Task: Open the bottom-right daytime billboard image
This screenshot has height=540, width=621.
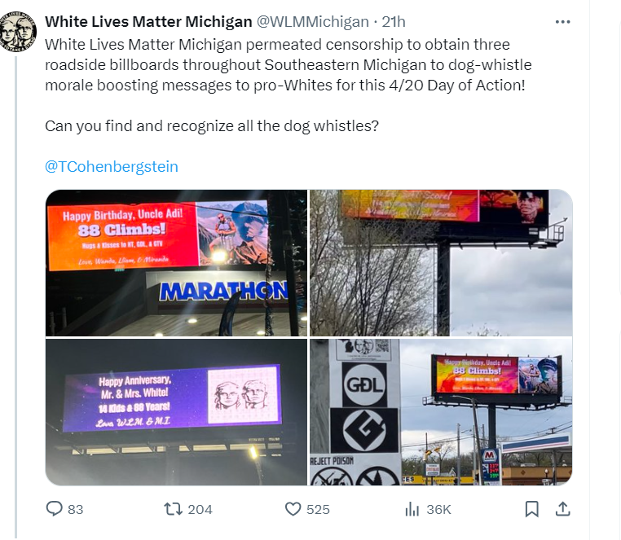Action: pos(441,412)
